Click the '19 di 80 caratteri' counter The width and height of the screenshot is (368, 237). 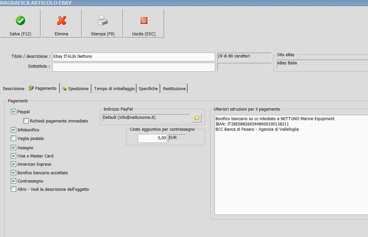pos(244,57)
